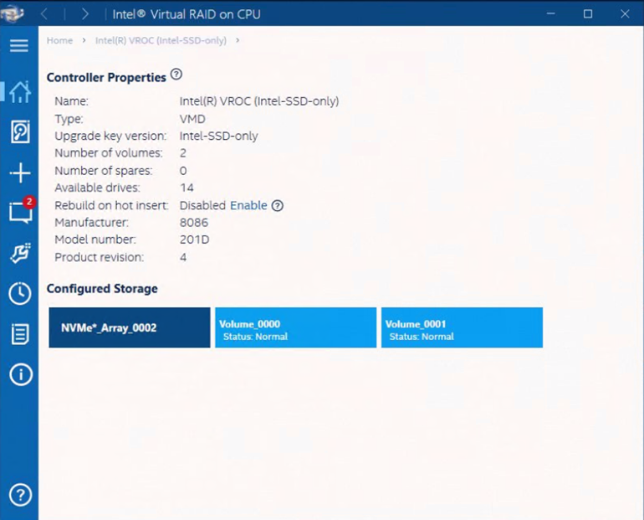The width and height of the screenshot is (644, 520).
Task: Select the NVMe*_Array_0002 tile
Action: (x=129, y=327)
